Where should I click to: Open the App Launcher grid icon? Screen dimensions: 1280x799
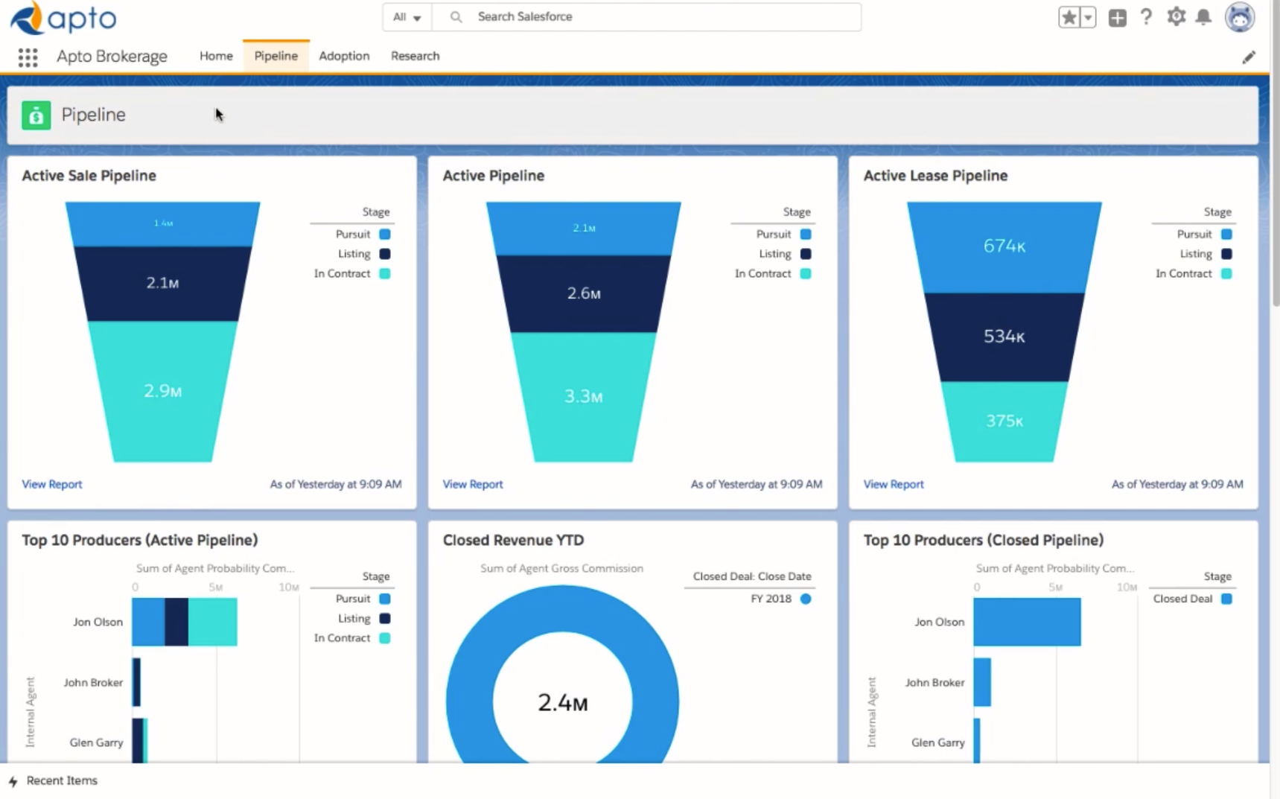point(28,57)
